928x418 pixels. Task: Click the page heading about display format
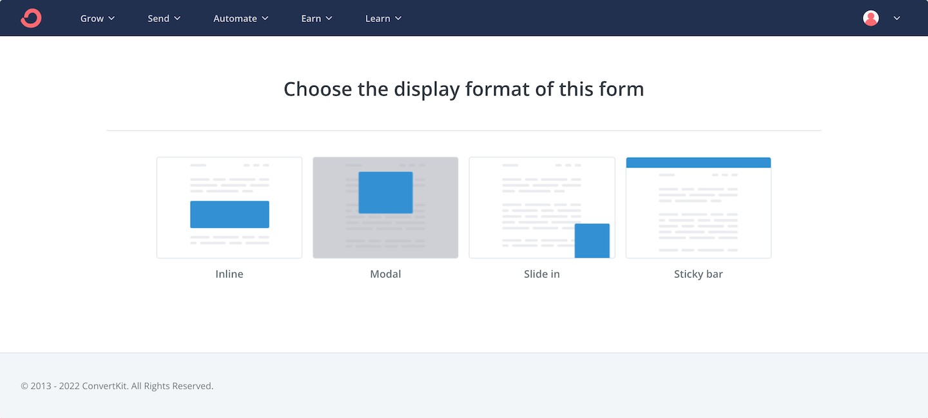pyautogui.click(x=464, y=89)
